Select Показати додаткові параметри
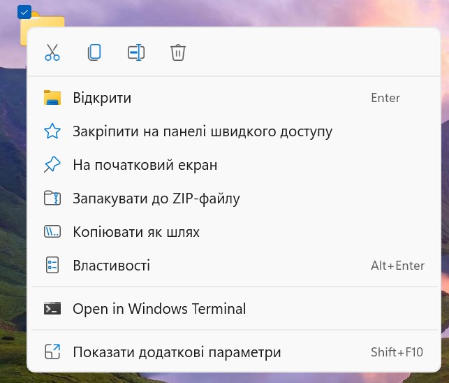The width and height of the screenshot is (449, 383). (233, 352)
